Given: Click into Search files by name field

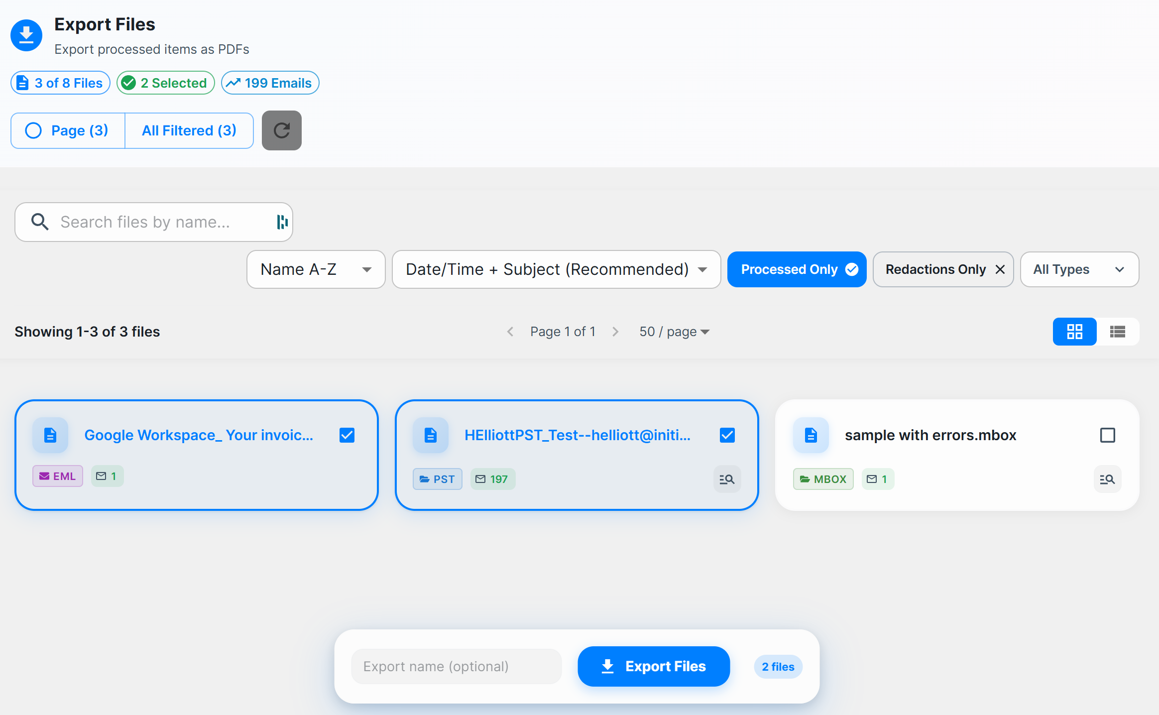Looking at the screenshot, I should (x=154, y=222).
